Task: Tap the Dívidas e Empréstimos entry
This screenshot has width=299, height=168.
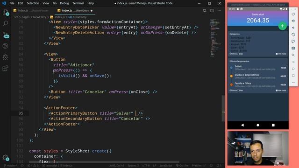Action: coord(258,76)
